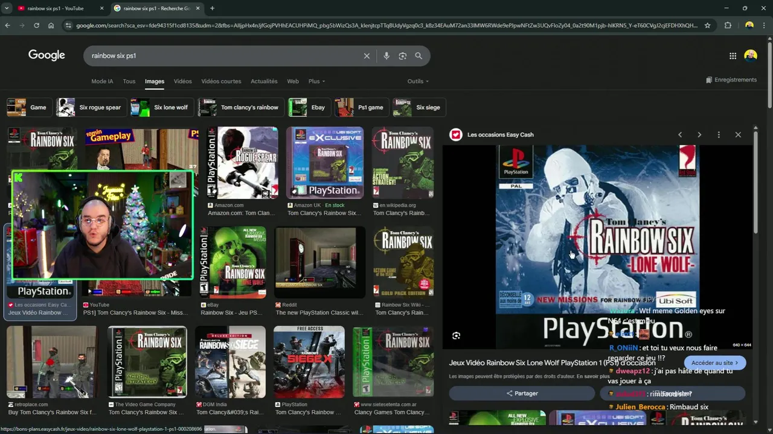This screenshot has height=434, width=773.
Task: Expand the Outils dropdown
Action: pos(418,81)
